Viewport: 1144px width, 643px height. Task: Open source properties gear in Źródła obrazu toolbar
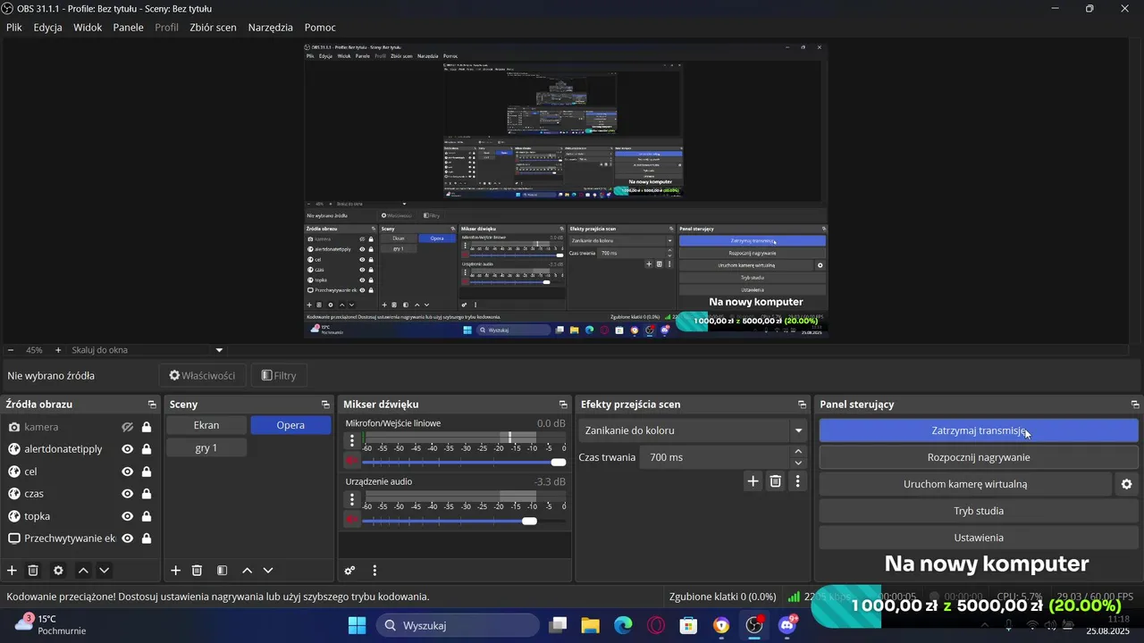pyautogui.click(x=58, y=570)
